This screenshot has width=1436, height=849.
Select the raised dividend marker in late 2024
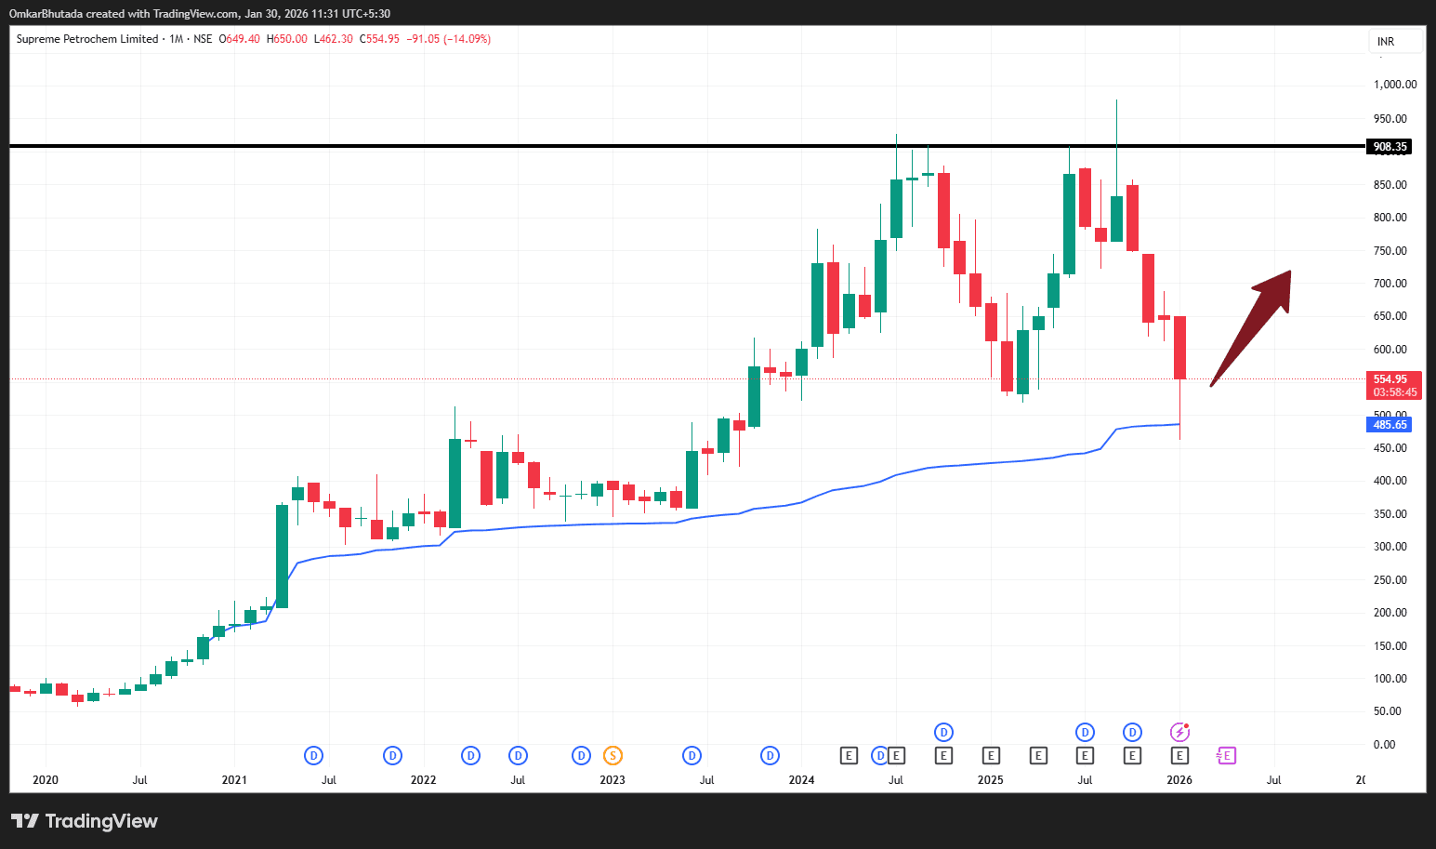pos(943,732)
